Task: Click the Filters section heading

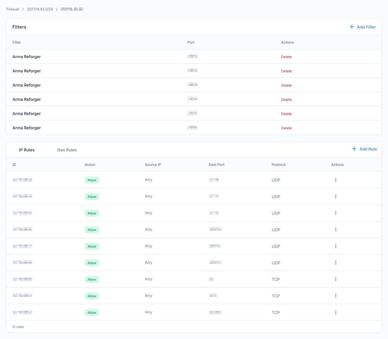Action: coord(19,27)
